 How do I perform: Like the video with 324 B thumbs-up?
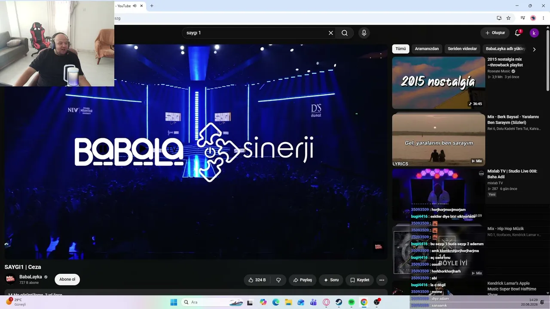257,280
